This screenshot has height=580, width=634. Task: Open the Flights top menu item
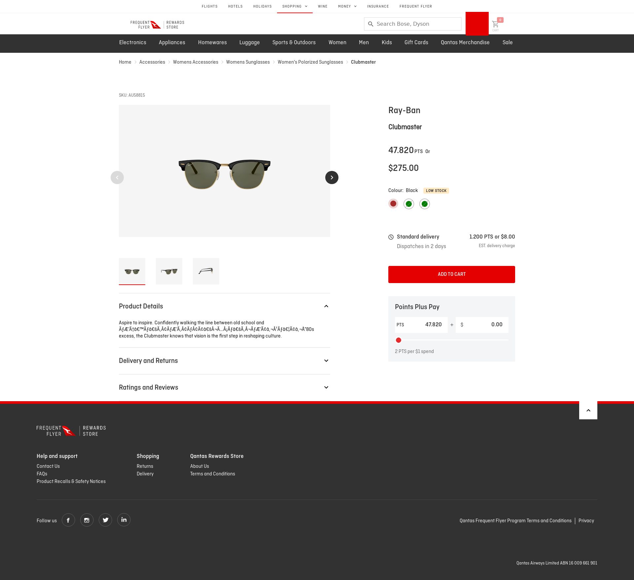click(x=210, y=6)
